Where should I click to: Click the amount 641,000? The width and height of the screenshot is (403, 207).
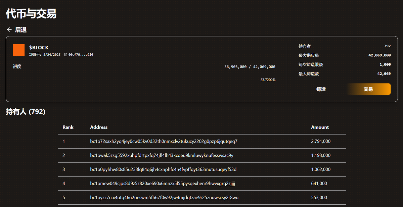pyautogui.click(x=319, y=184)
